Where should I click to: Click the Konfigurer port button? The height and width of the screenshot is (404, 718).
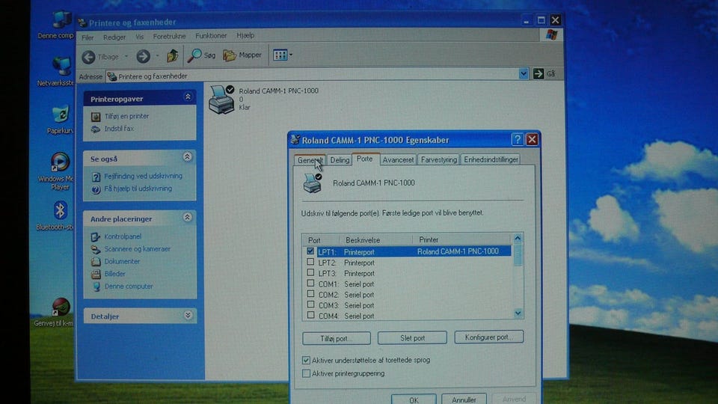click(x=488, y=337)
